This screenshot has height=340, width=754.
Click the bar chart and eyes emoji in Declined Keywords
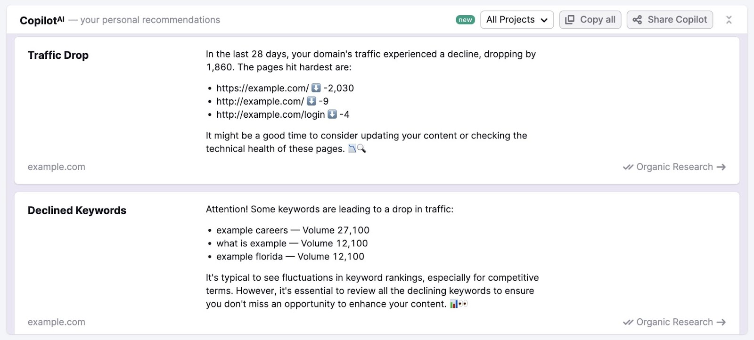point(459,304)
